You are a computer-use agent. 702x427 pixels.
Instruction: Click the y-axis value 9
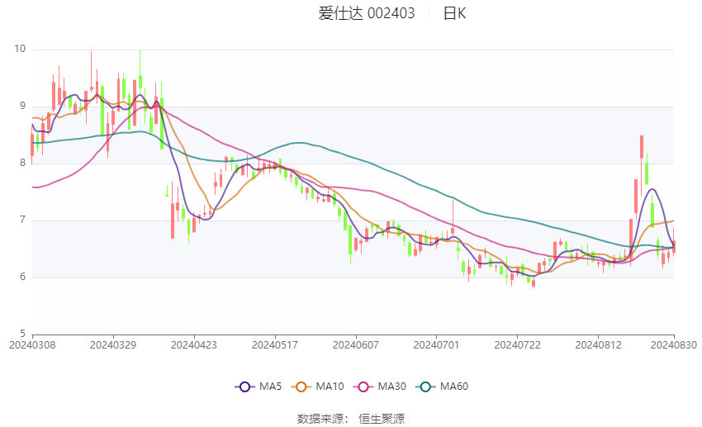point(23,106)
